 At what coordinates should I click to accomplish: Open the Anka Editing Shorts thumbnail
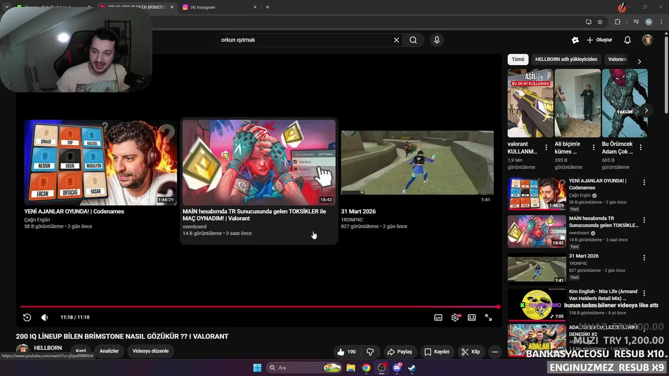click(x=578, y=103)
